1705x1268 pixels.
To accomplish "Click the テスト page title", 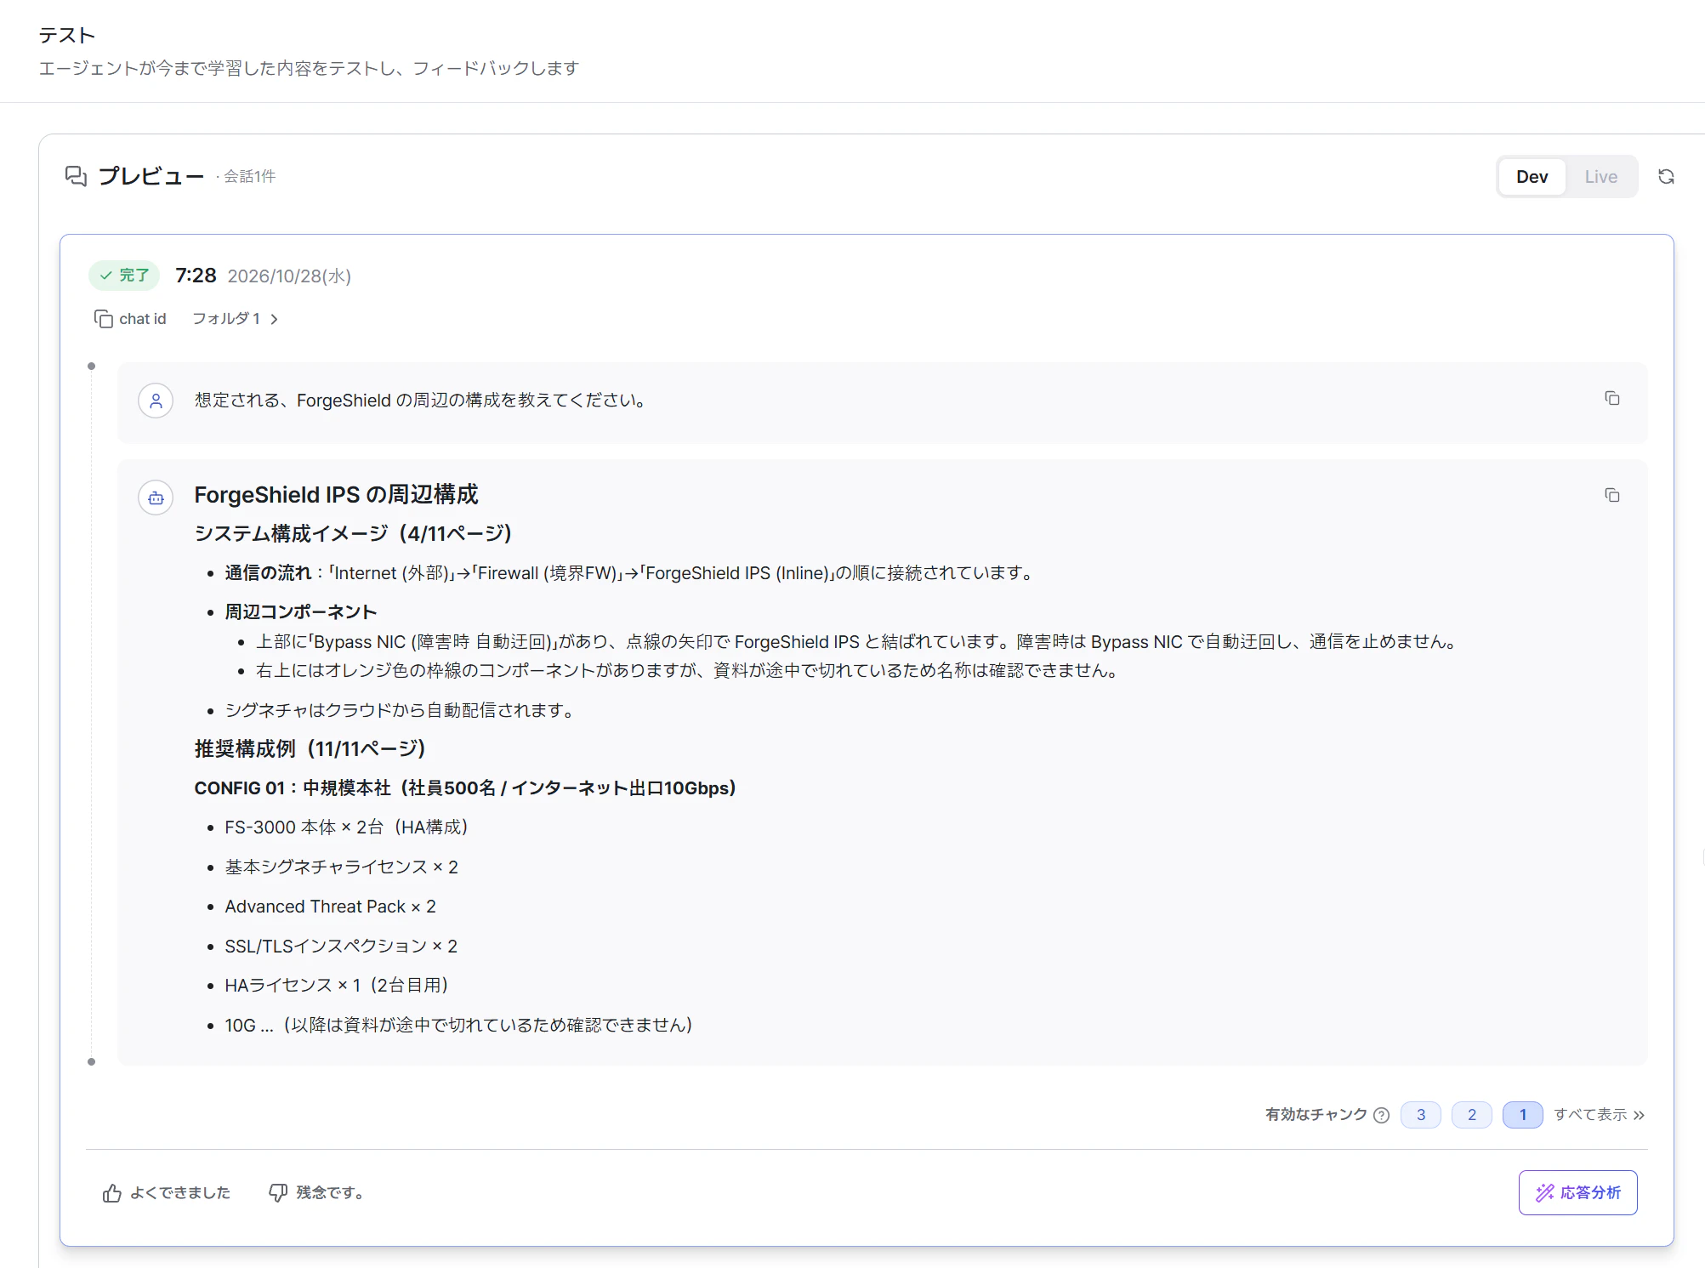I will 67,35.
